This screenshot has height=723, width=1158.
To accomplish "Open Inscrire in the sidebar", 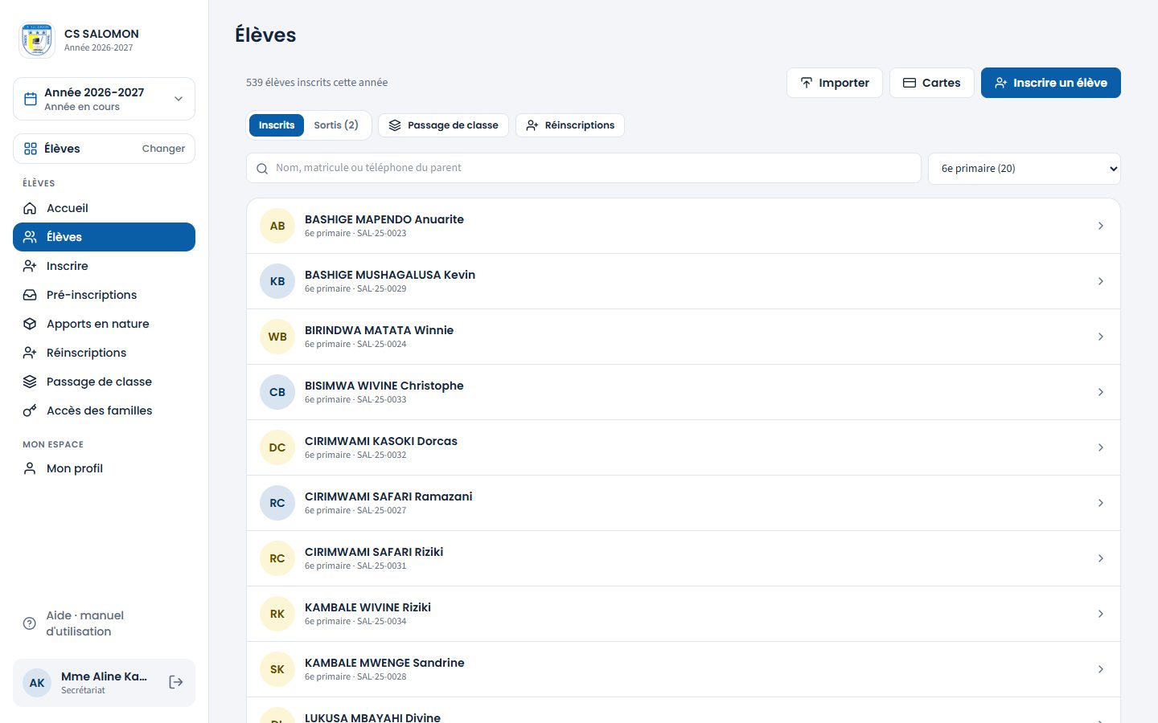I will [104, 266].
